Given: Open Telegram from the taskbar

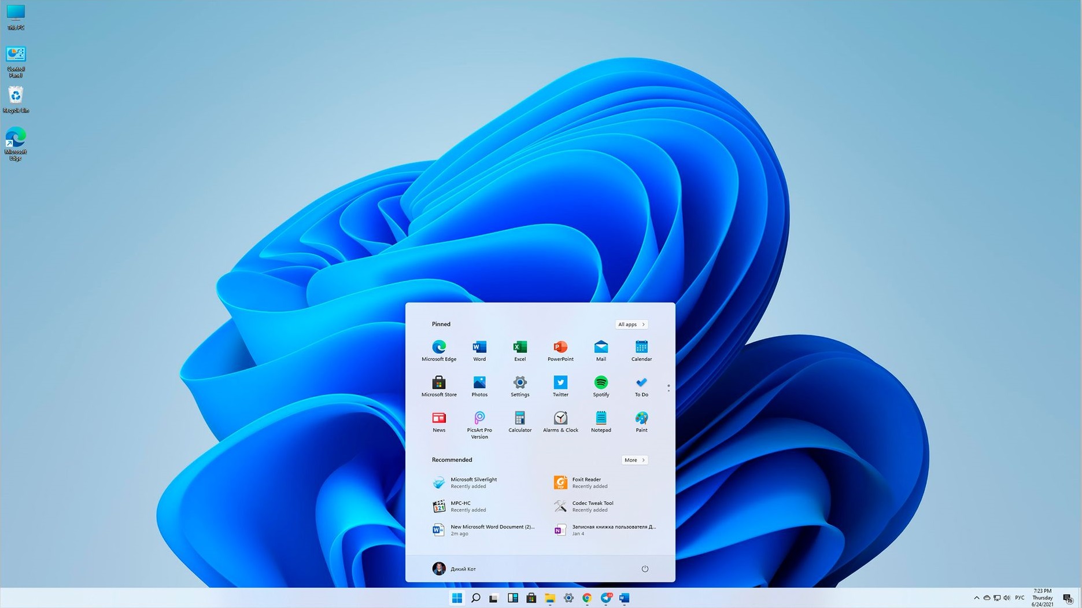Looking at the screenshot, I should [607, 598].
